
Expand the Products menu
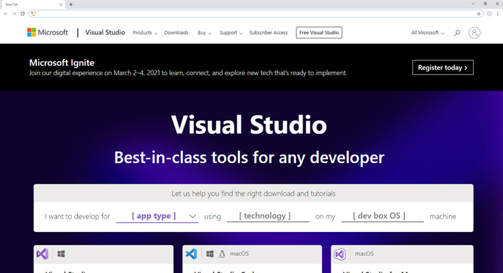pyautogui.click(x=145, y=33)
